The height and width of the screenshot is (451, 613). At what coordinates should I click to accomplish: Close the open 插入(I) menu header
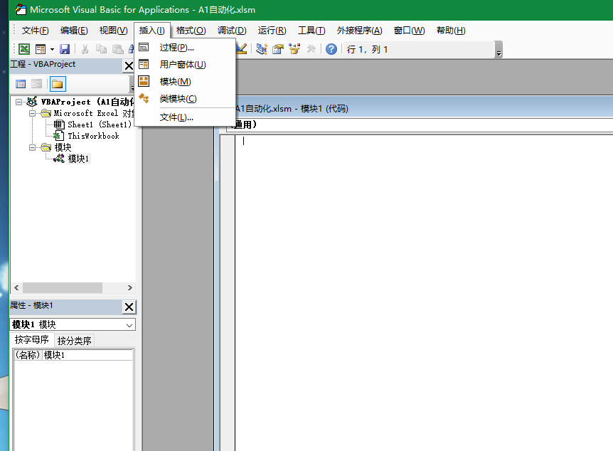pos(151,31)
